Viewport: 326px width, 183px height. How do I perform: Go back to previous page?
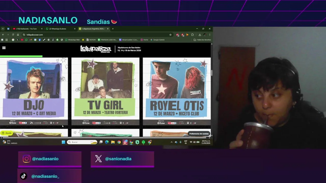coord(3,35)
